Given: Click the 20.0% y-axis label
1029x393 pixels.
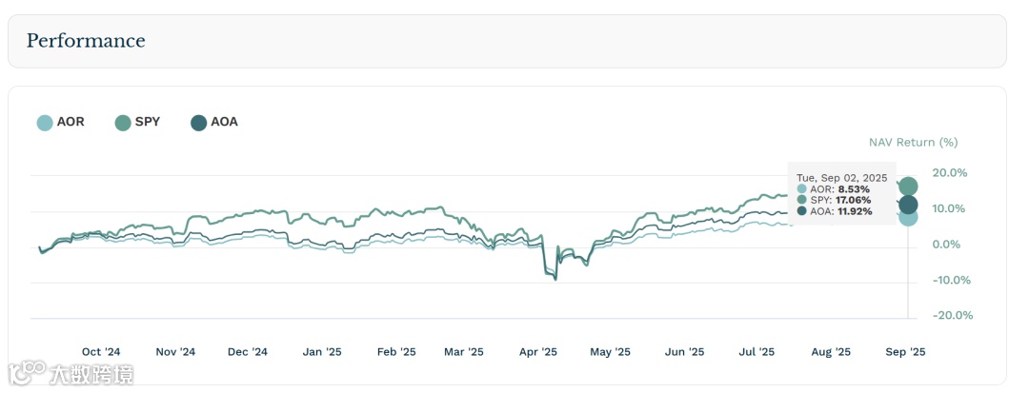Looking at the screenshot, I should point(950,173).
